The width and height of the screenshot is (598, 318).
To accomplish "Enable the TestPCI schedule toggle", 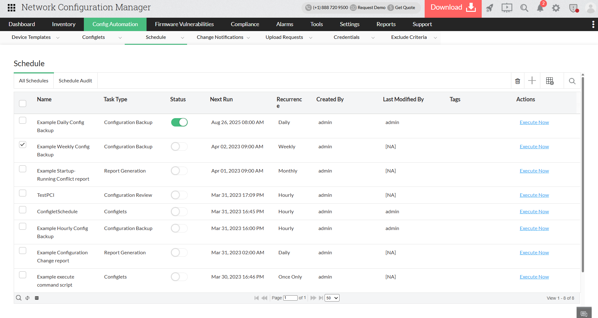I will click(x=179, y=195).
